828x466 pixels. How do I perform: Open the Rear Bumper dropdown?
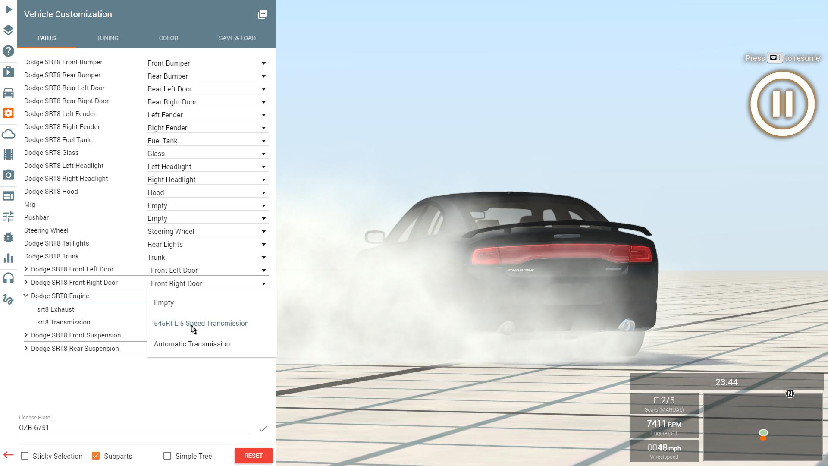(x=207, y=76)
